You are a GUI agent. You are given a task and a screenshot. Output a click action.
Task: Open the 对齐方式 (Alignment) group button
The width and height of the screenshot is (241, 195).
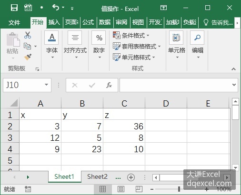[75, 45]
